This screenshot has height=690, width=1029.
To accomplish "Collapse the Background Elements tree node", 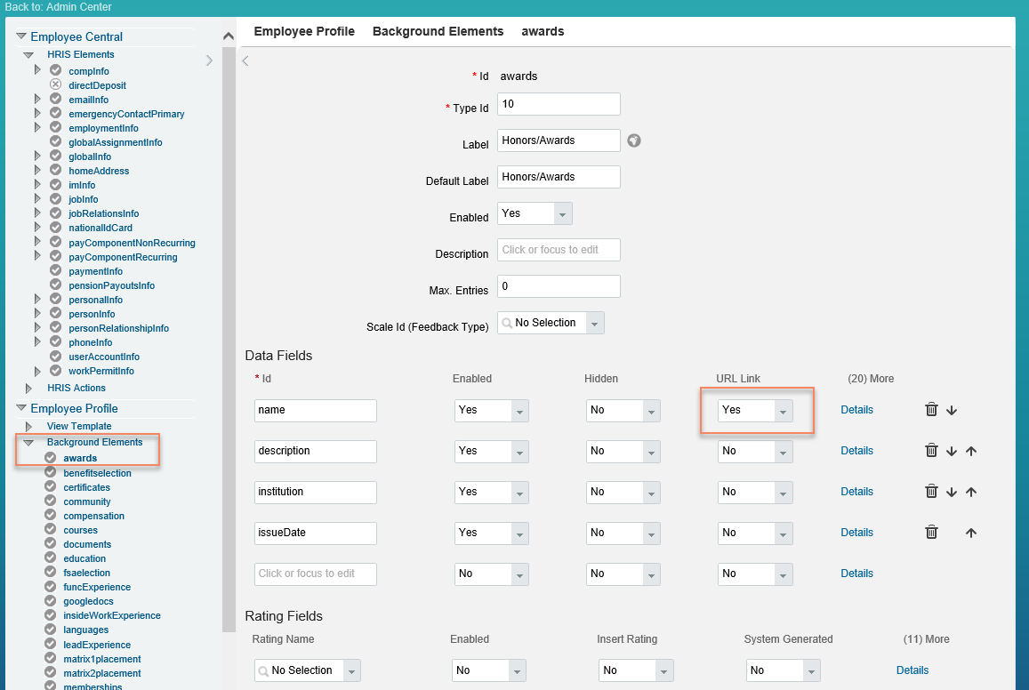I will click(x=28, y=443).
